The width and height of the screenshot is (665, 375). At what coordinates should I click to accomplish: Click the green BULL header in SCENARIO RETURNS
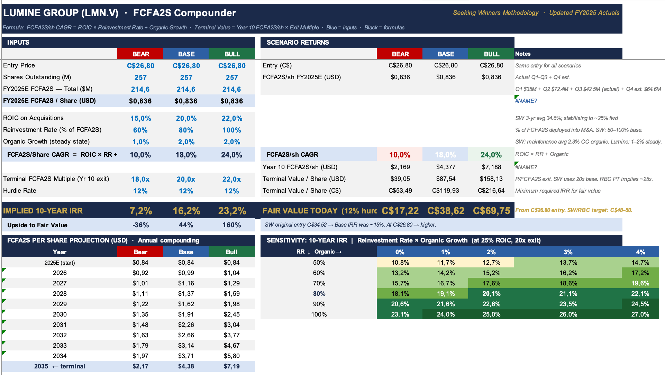click(491, 54)
